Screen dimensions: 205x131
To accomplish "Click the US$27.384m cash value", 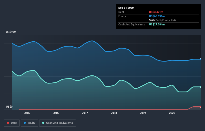I will tap(157, 24).
